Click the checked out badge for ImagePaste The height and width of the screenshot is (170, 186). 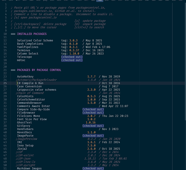coord(93,136)
